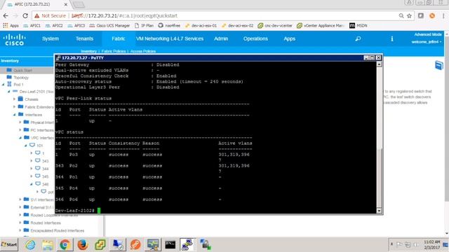
Task: Select Encapsulated Routed Interfaces folder
Action: [x=58, y=230]
